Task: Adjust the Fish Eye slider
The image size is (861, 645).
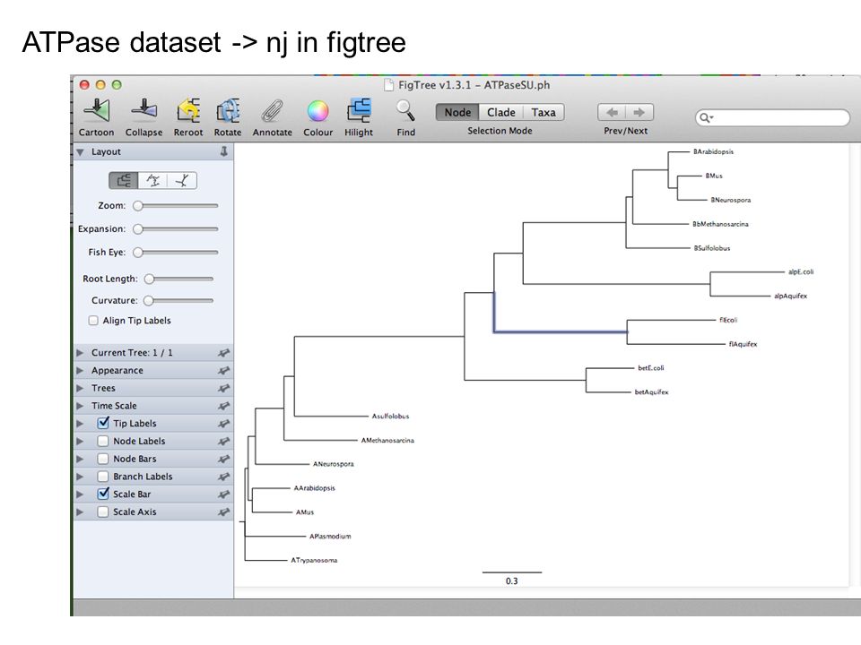Action: tap(176, 253)
